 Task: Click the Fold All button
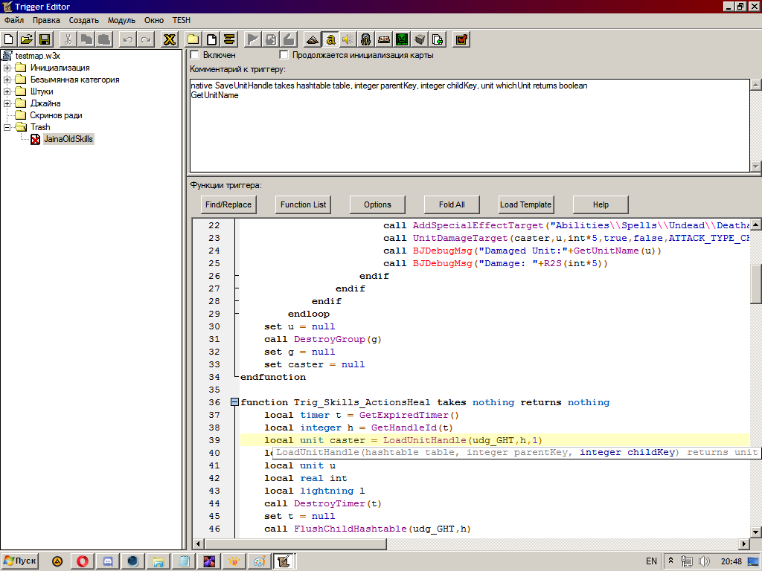click(452, 204)
